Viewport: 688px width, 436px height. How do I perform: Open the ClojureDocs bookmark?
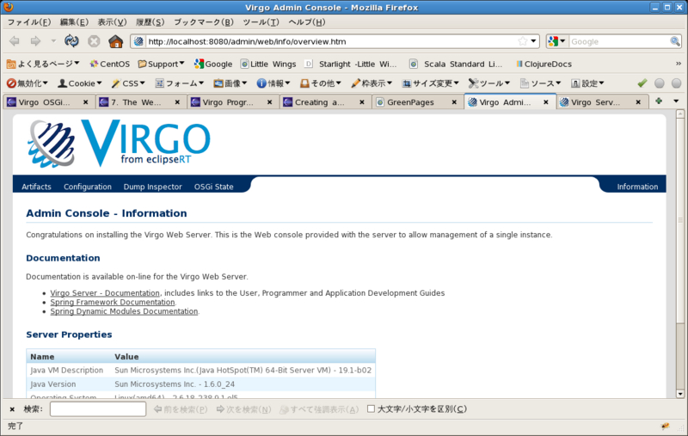(544, 64)
